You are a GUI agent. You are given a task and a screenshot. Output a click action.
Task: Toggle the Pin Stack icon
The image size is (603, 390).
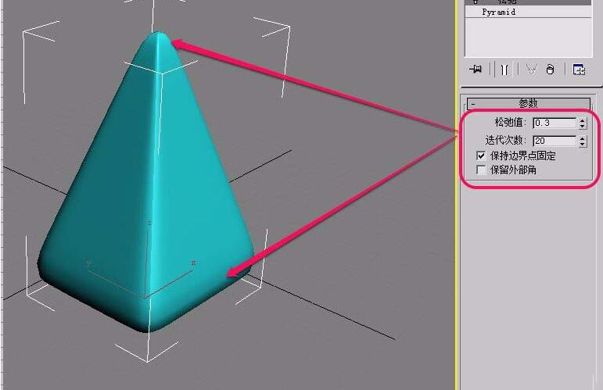pyautogui.click(x=476, y=69)
